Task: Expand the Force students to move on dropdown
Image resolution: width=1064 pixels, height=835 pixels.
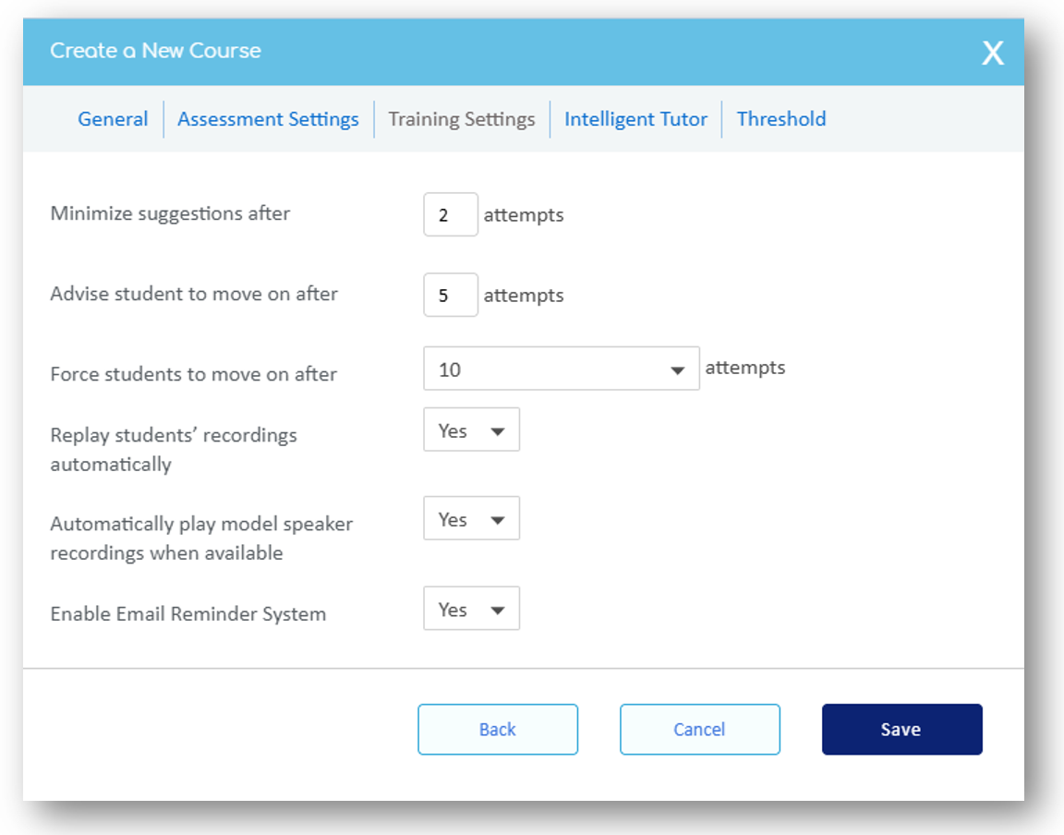Action: click(561, 369)
